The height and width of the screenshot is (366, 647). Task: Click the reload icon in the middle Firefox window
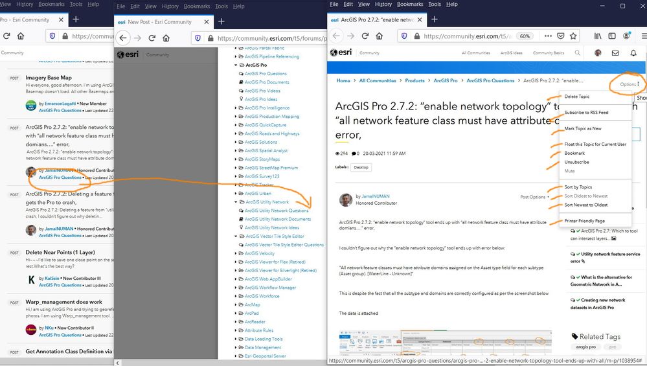click(152, 38)
